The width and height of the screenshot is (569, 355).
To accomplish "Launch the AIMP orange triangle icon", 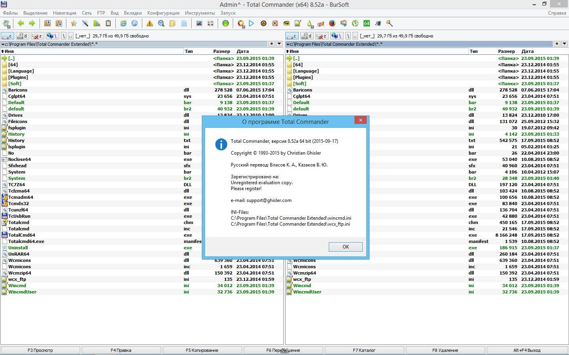I will [264, 23].
